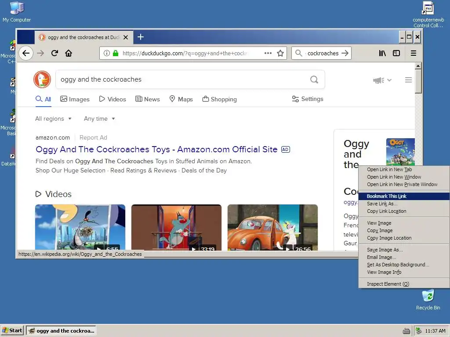Click on-screen keyboard tray icon

pos(406,331)
